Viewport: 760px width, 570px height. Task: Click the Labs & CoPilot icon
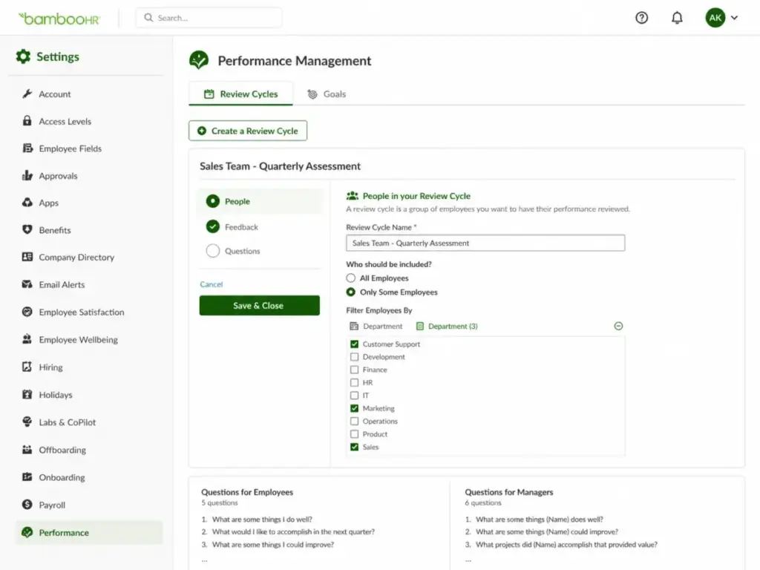click(x=27, y=422)
